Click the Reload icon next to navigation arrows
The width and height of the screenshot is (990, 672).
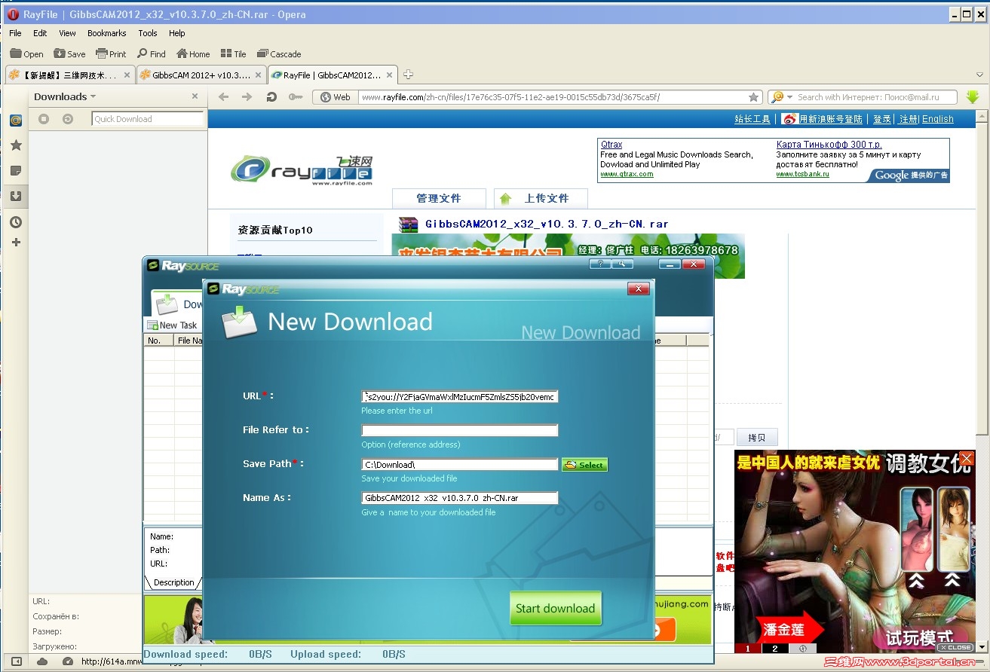271,96
